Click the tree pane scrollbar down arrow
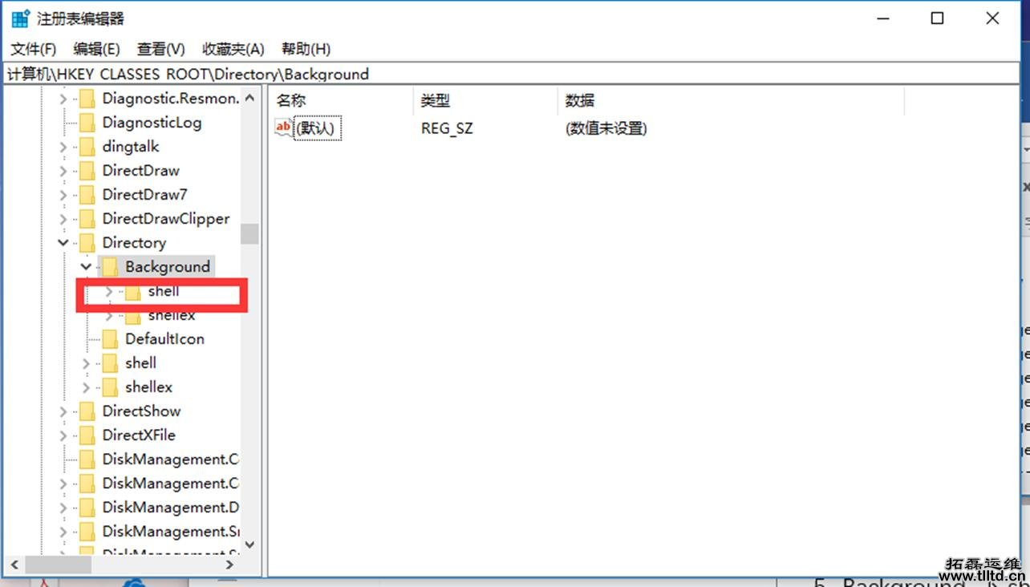Image resolution: width=1030 pixels, height=587 pixels. pos(249,544)
